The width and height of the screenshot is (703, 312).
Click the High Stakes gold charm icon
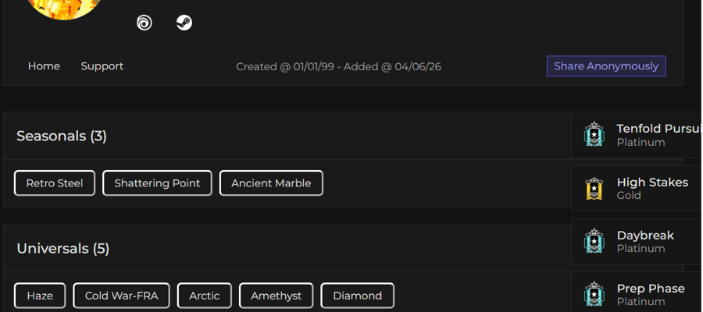[x=594, y=188]
